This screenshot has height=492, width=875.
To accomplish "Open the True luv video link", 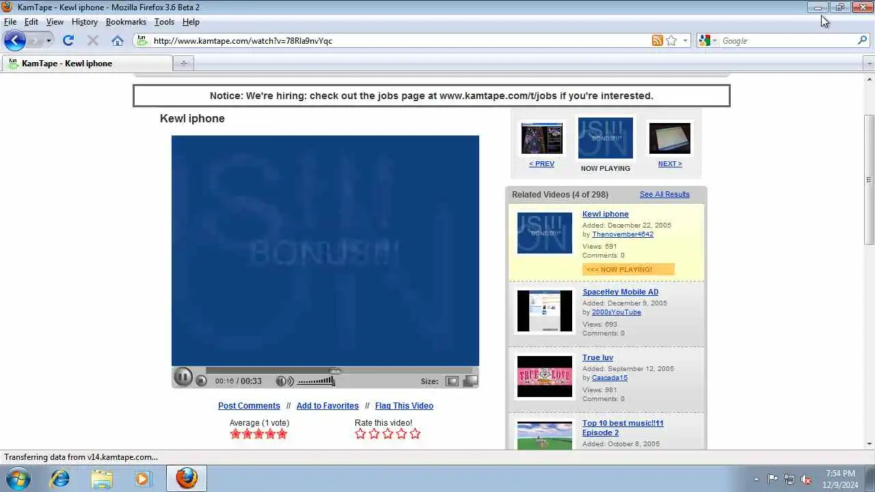I will (x=597, y=358).
